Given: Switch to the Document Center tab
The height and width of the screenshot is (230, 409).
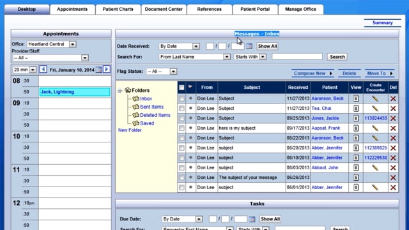Looking at the screenshot, I should point(164,10).
